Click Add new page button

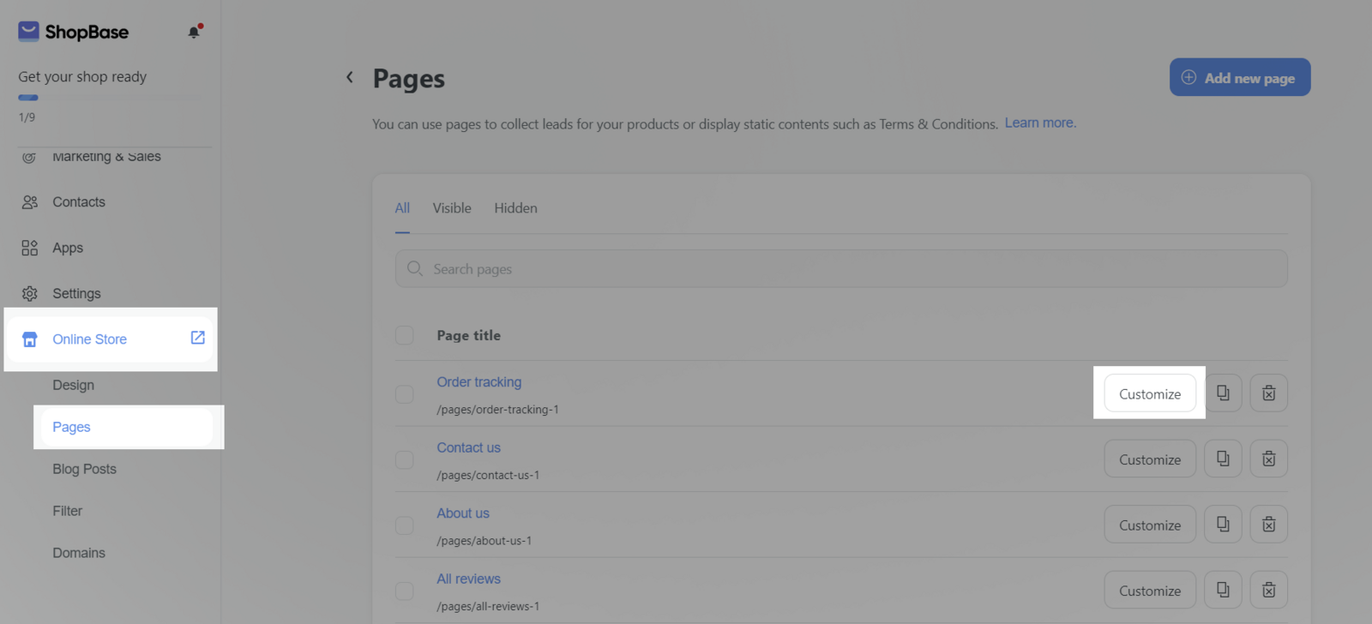(1240, 77)
